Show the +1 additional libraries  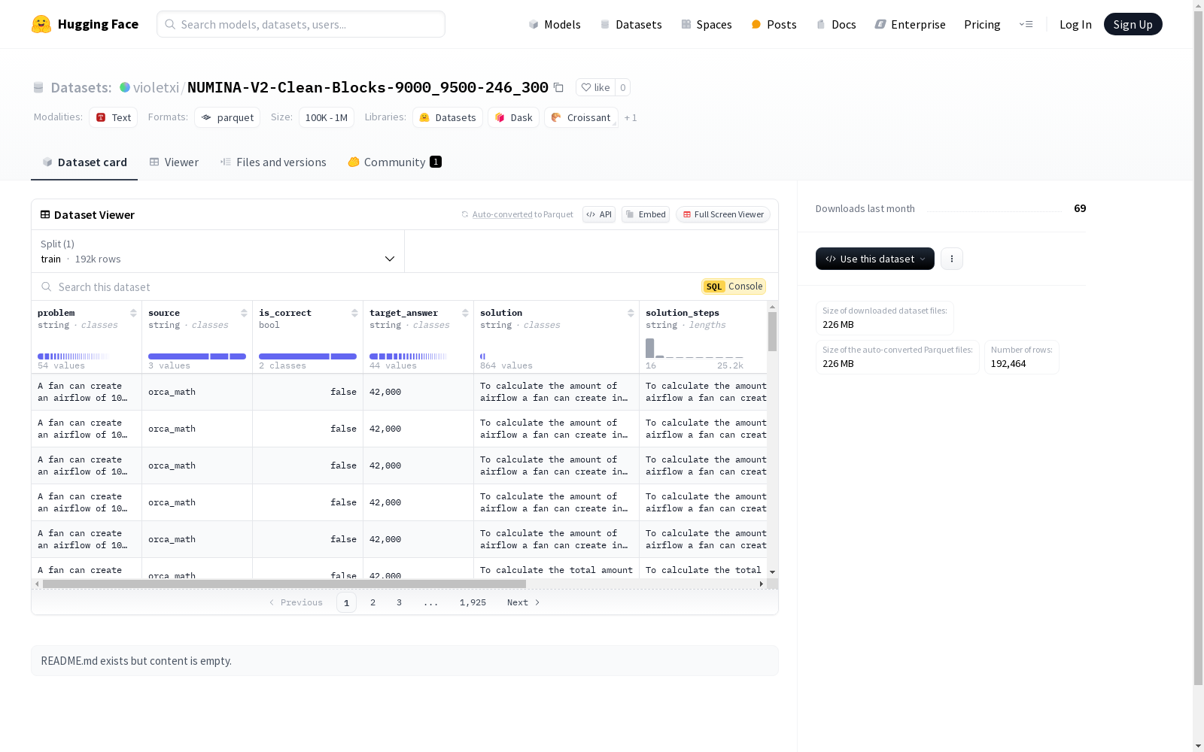[631, 117]
